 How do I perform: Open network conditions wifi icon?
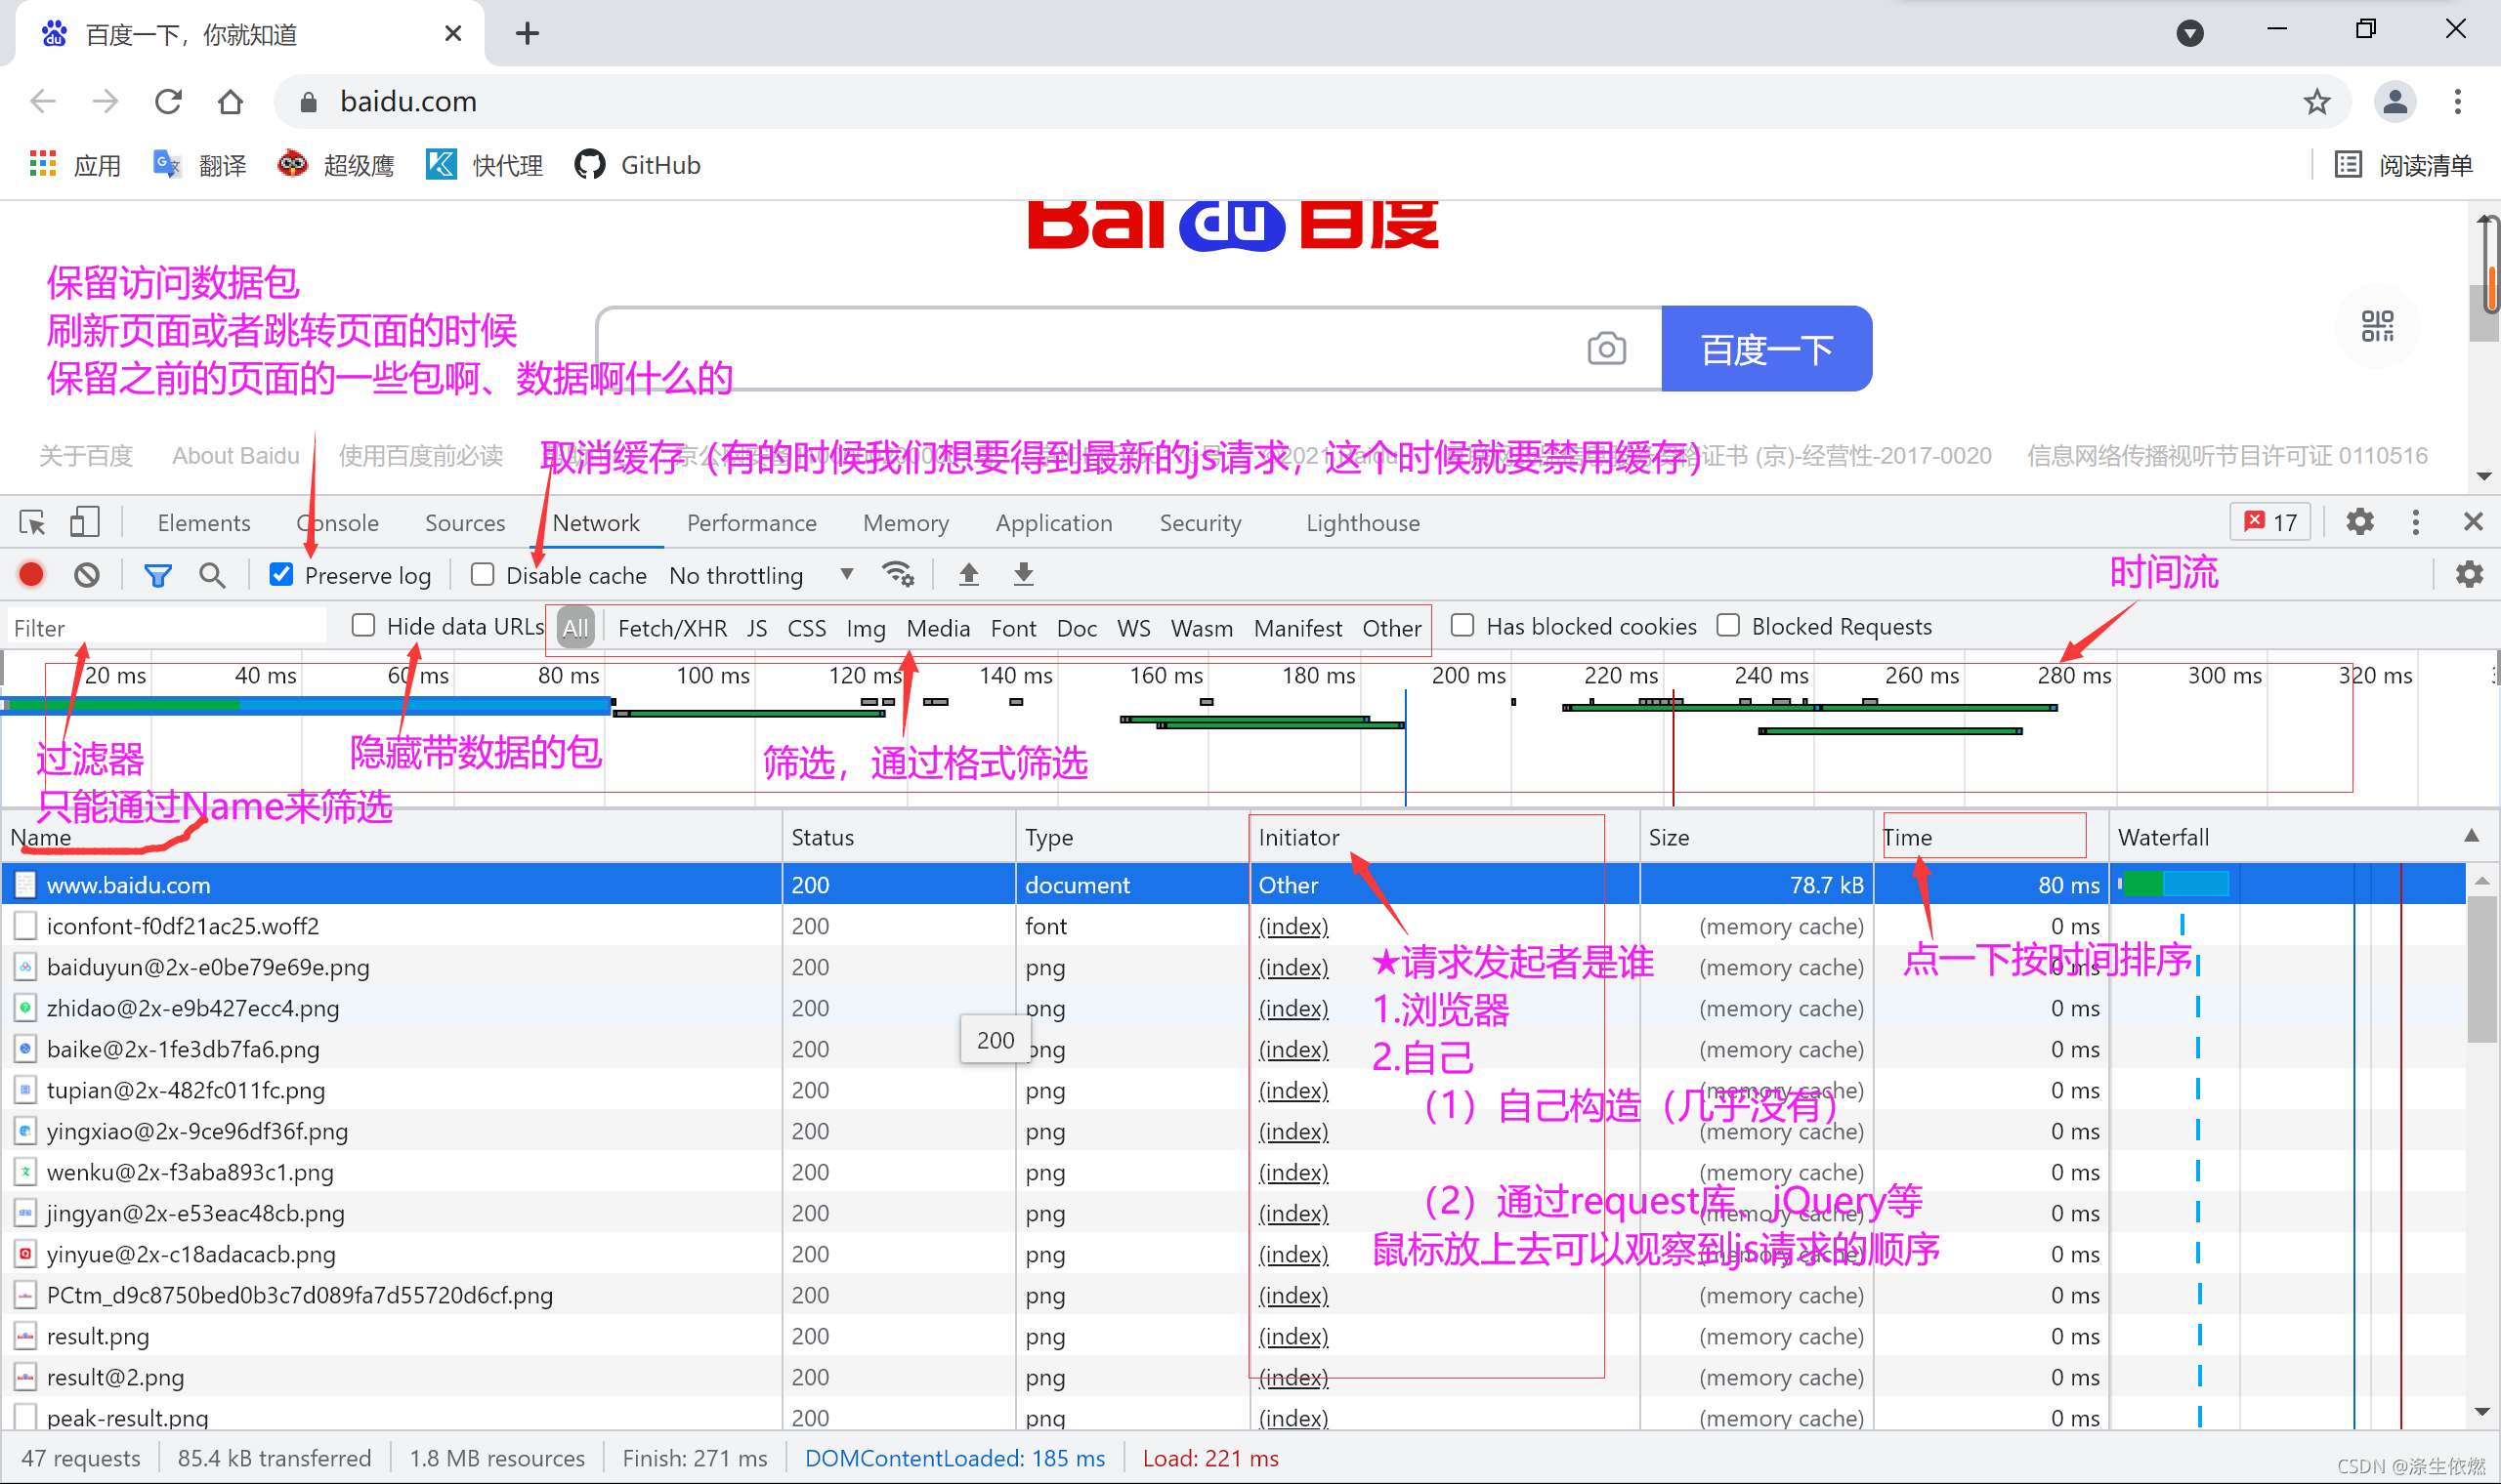tap(898, 574)
